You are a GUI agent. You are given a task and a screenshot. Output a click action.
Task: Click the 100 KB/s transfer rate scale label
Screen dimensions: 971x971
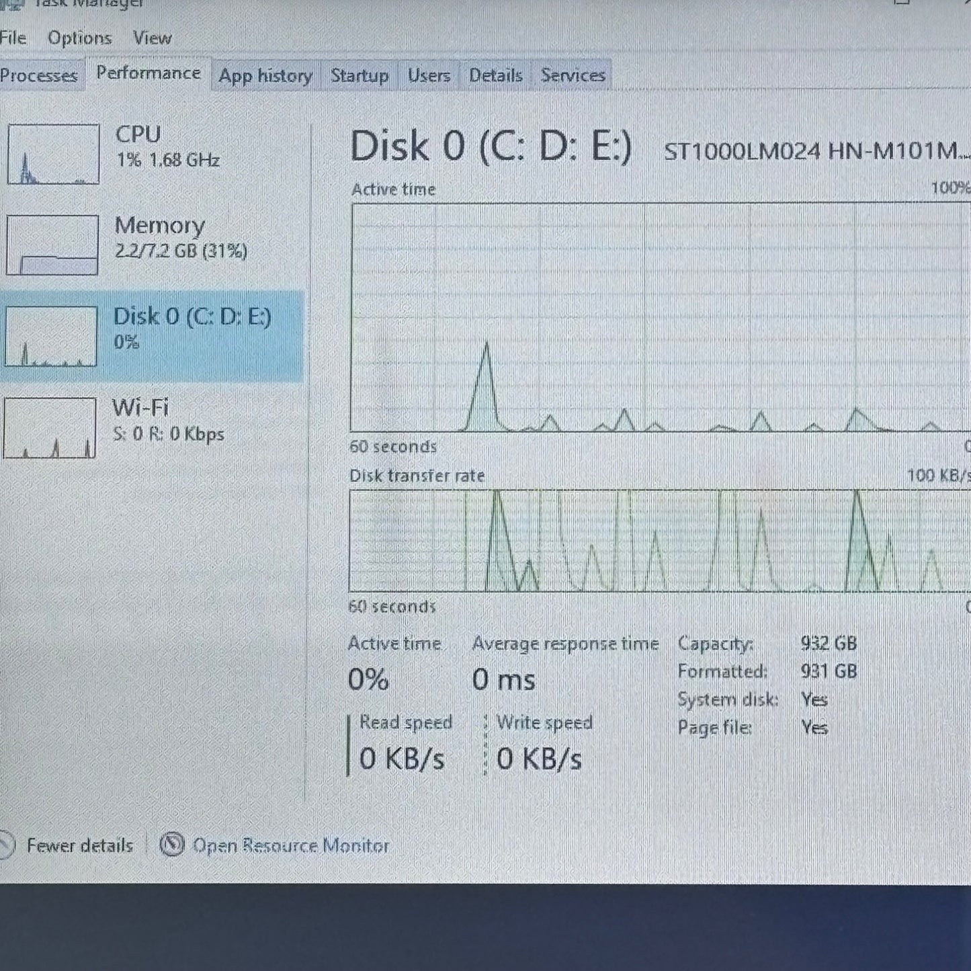click(939, 476)
